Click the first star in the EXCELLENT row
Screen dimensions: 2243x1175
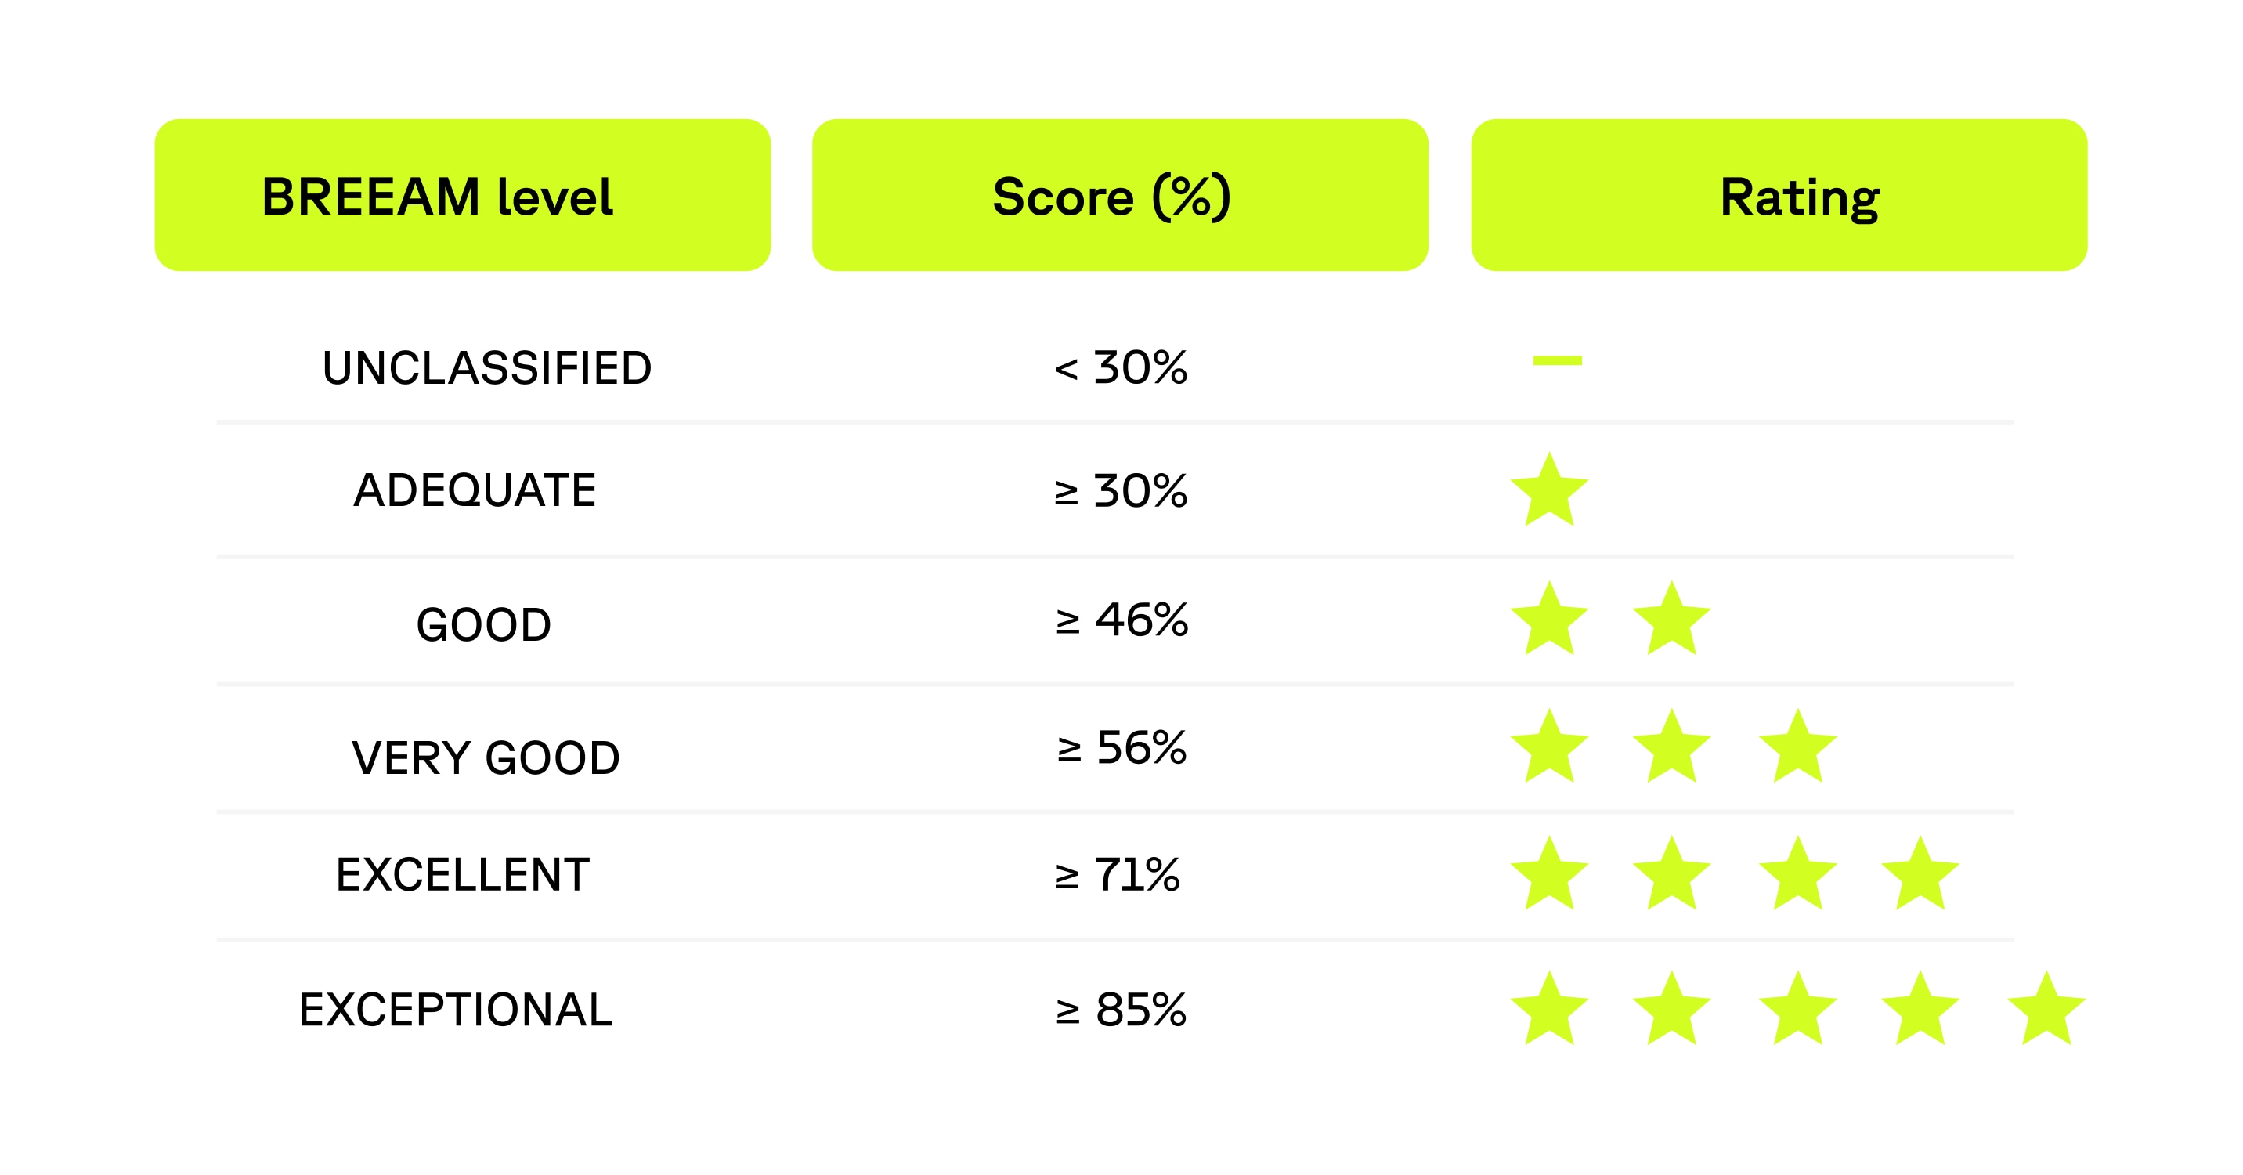click(x=1549, y=875)
